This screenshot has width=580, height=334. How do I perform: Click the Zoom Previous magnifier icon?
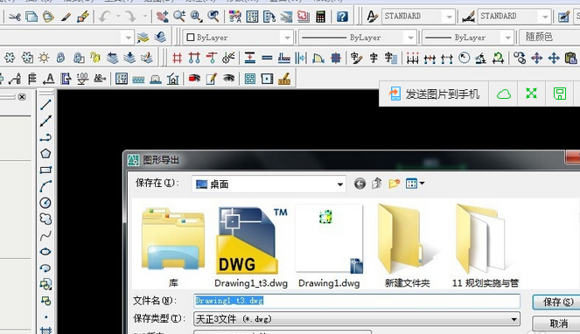tap(213, 17)
